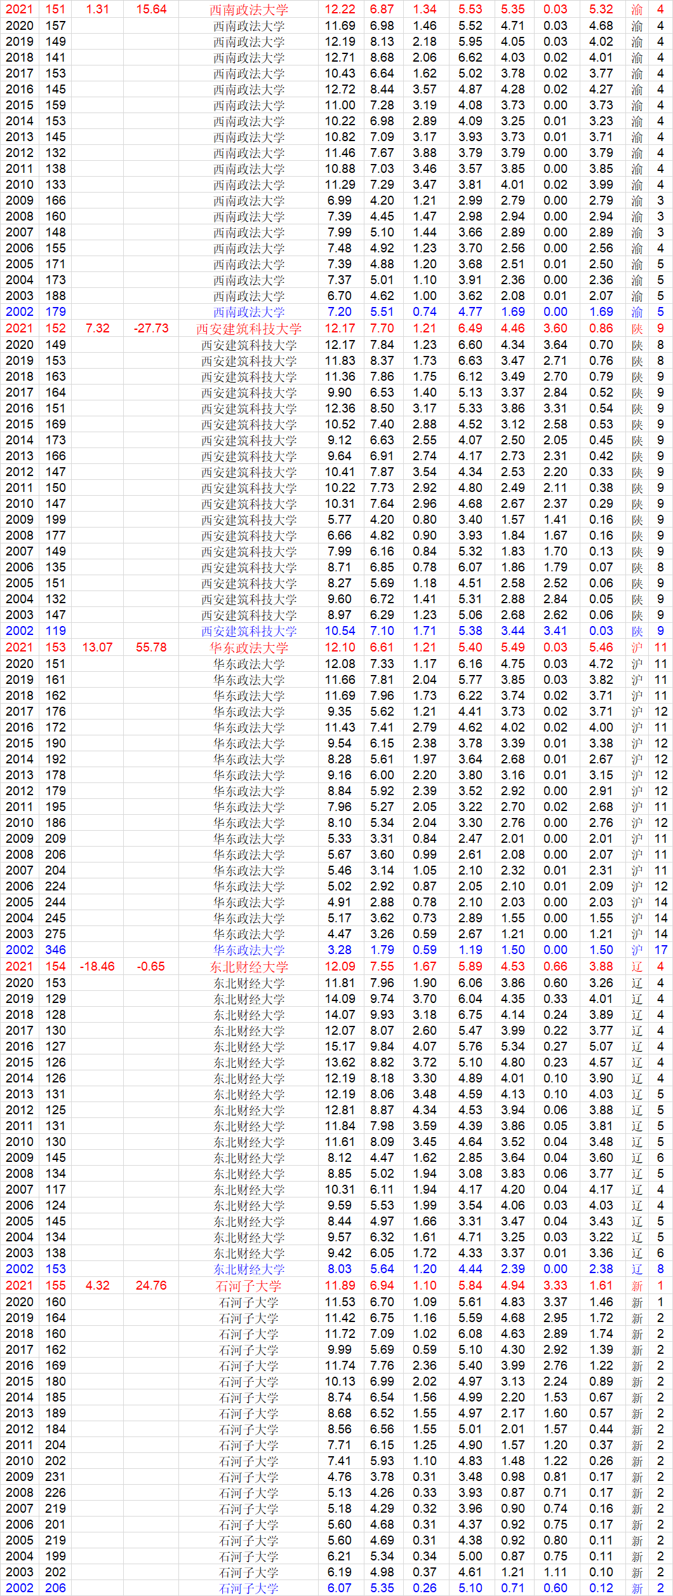Select 14.09 in 东北财经大学 2019 row
Image resolution: width=673 pixels, height=1596 pixels.
pos(340,999)
